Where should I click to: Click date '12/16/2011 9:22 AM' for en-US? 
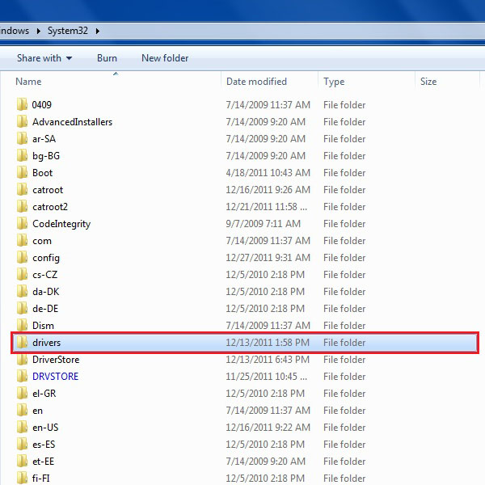pyautogui.click(x=268, y=428)
